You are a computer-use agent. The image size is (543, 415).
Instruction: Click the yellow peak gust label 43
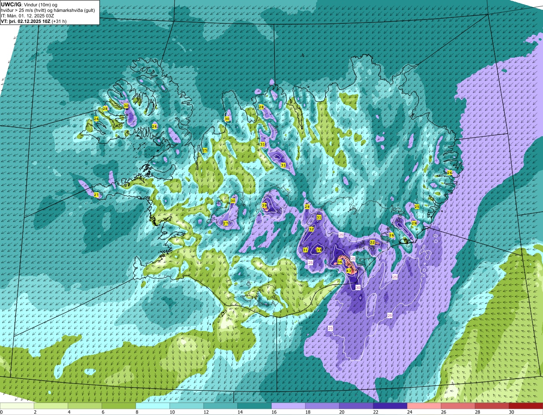click(349, 270)
